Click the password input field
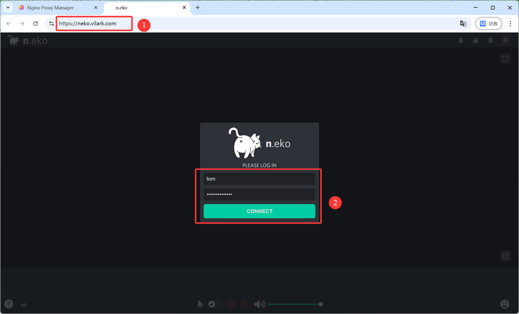Viewport: 519px width, 314px height. tap(259, 195)
